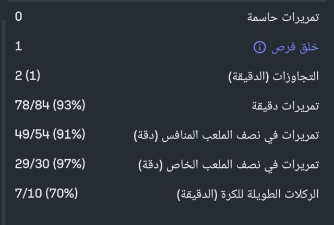The height and width of the screenshot is (225, 334).
Task: Click the value 1 for خلق فرص
Action: tap(19, 47)
